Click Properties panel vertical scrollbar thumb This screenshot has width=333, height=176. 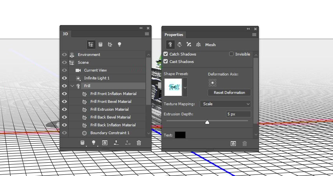(x=256, y=91)
